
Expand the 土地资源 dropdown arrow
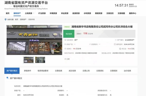pos(34,13)
